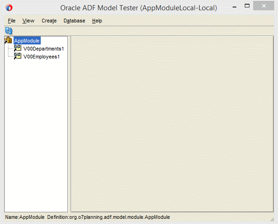Select the AppModule tree node label
This screenshot has height=224, width=278.
27,41
